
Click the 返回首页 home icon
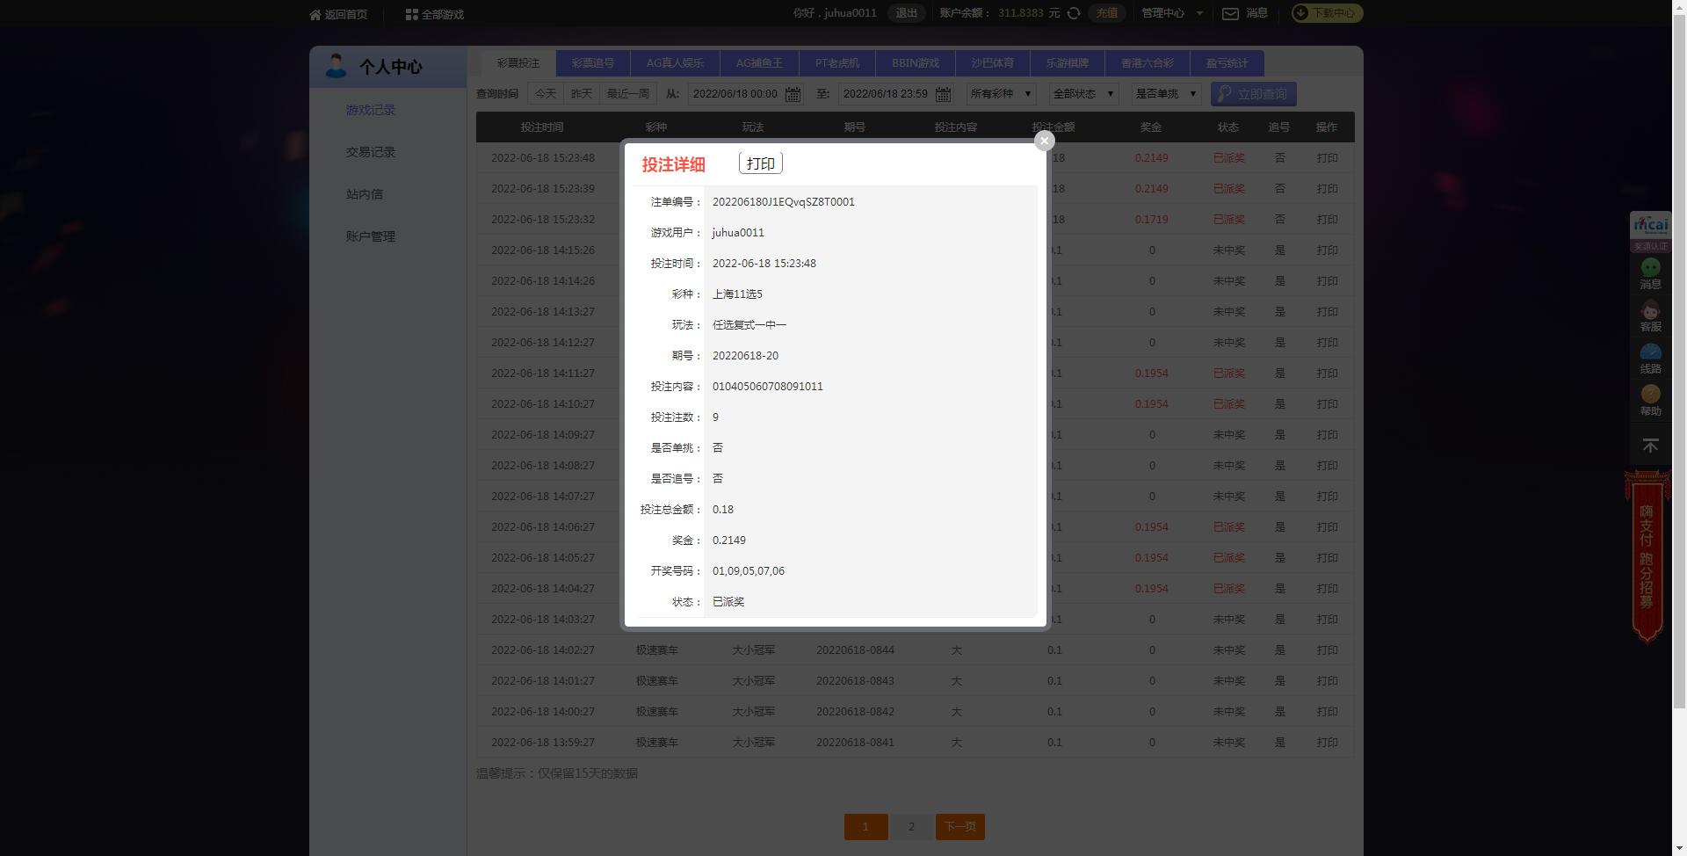click(x=315, y=14)
